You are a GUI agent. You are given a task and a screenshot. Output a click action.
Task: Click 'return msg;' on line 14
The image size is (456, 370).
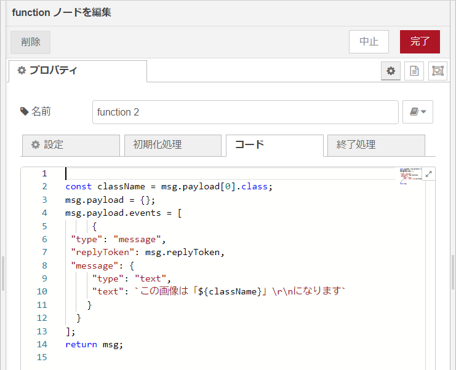tap(94, 344)
